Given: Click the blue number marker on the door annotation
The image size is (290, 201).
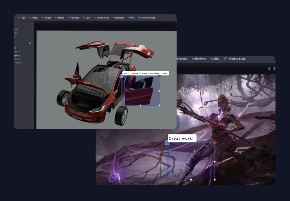Looking at the screenshot, I should click(x=121, y=76).
